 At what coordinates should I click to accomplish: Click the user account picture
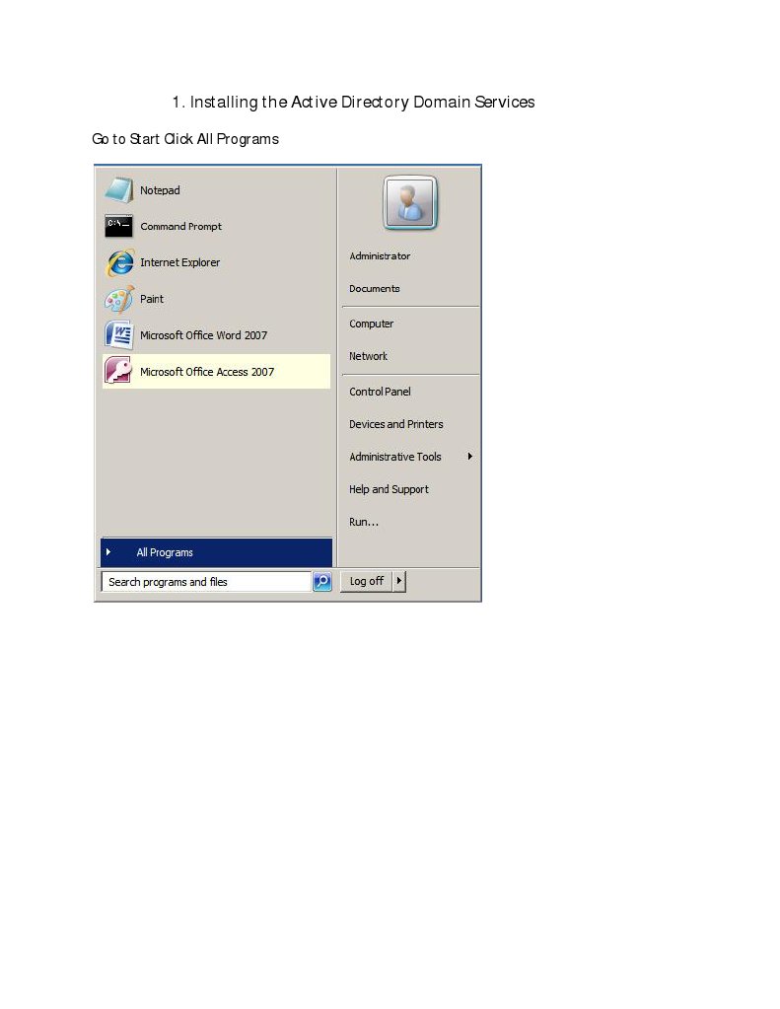(410, 203)
